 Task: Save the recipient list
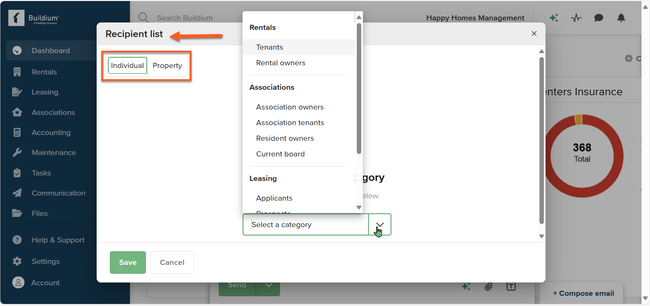127,262
